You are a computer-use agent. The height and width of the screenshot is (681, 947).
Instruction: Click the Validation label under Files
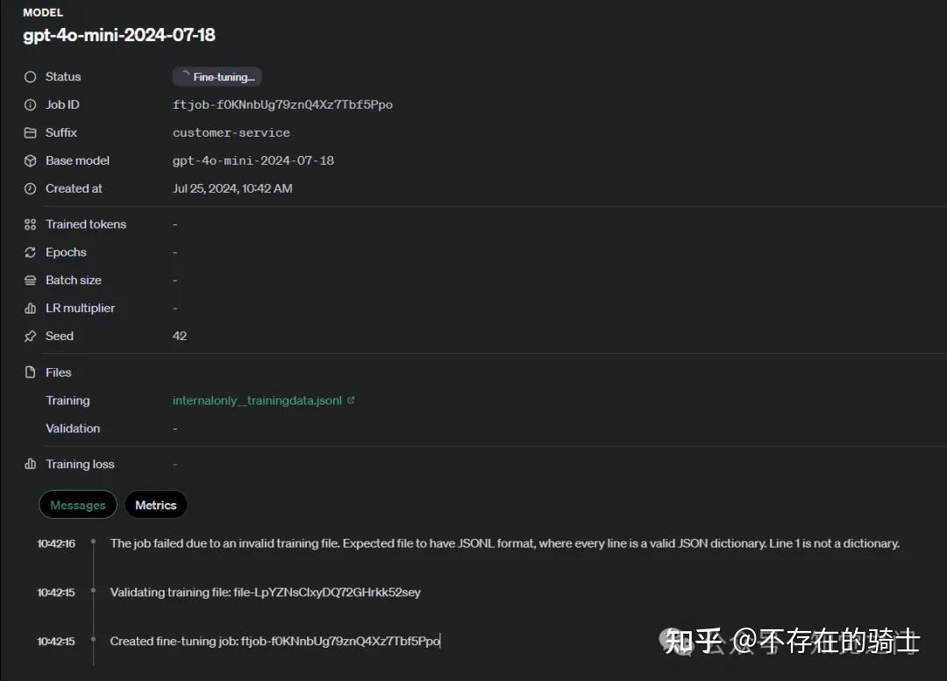coord(73,428)
